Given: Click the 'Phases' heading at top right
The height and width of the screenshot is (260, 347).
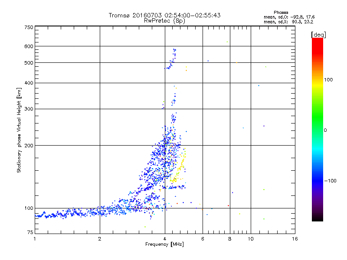Looking at the screenshot, I should click(281, 13).
